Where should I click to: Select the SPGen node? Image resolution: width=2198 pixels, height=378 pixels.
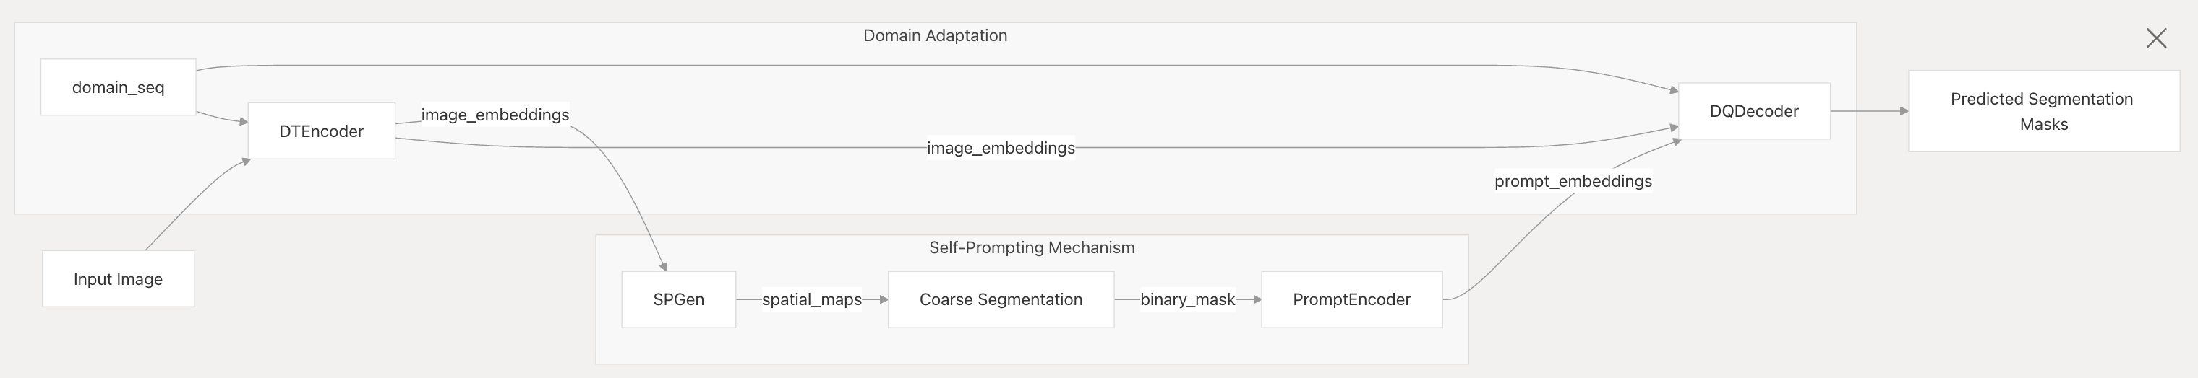tap(678, 299)
